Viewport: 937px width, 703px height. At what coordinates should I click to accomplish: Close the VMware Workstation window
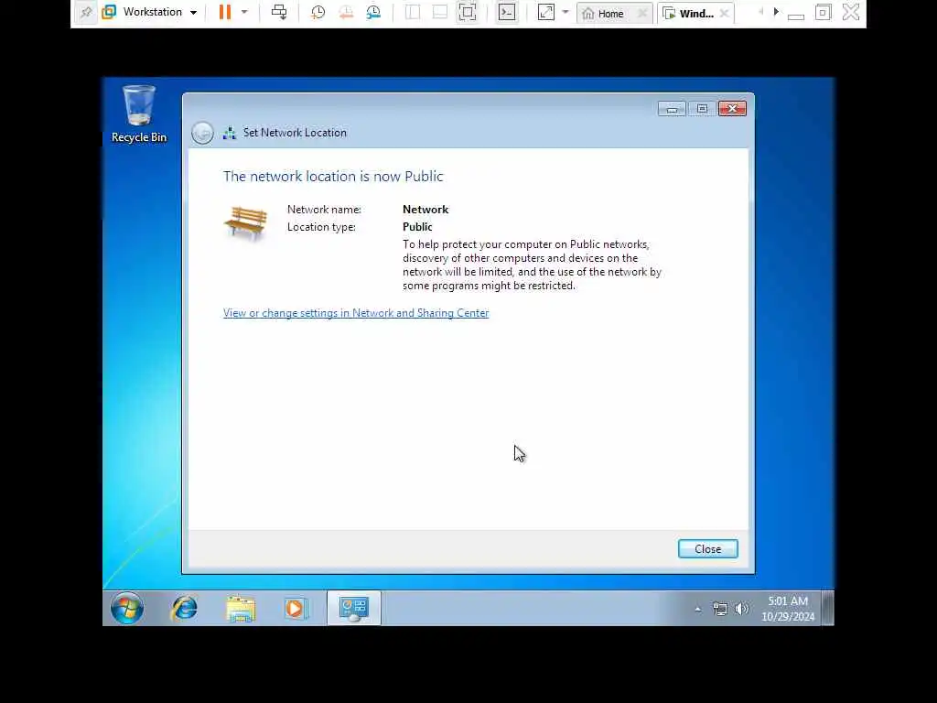851,12
